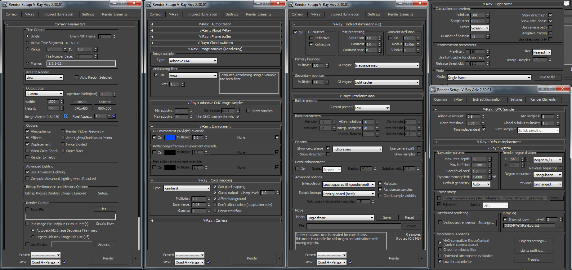Pick Refraction environment override black swatch
572x270 pixels.
coord(170,168)
